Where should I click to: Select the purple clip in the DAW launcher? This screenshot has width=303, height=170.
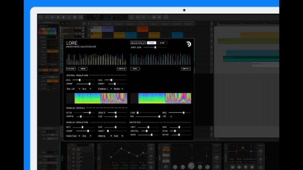tap(108, 29)
